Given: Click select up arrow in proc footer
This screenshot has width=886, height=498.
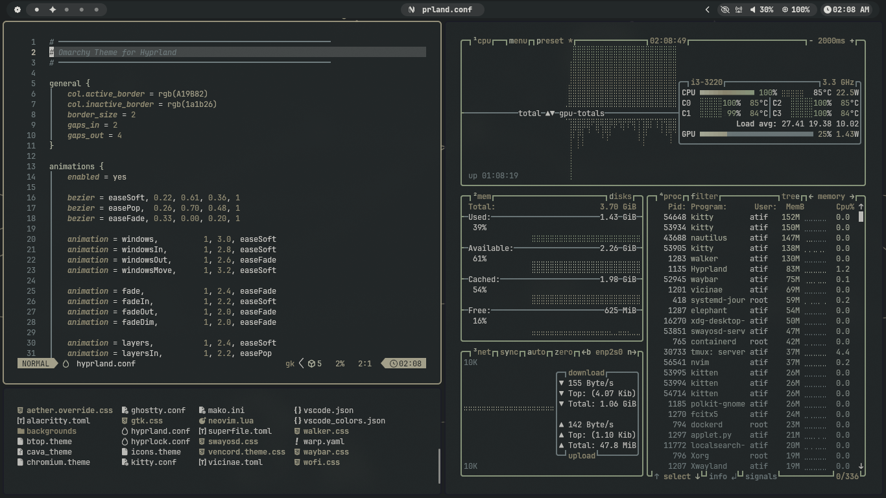Looking at the screenshot, I should 656,477.
